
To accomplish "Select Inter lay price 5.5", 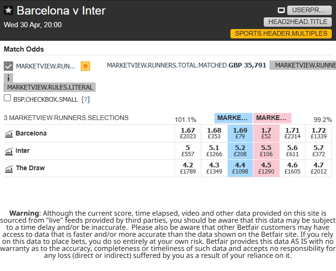I will [x=266, y=151].
